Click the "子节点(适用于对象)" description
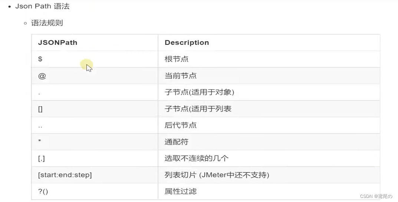 coord(199,92)
